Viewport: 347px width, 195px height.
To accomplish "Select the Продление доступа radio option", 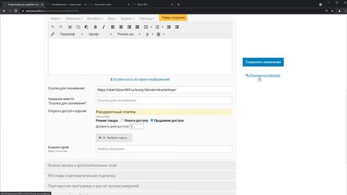I will [152, 120].
